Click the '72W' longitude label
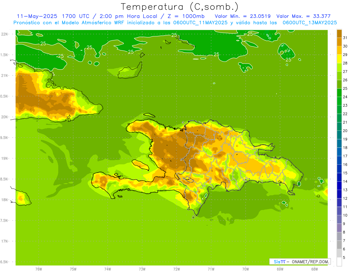 click(176, 269)
